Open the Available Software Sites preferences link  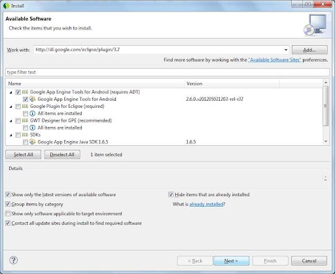[x=275, y=60]
